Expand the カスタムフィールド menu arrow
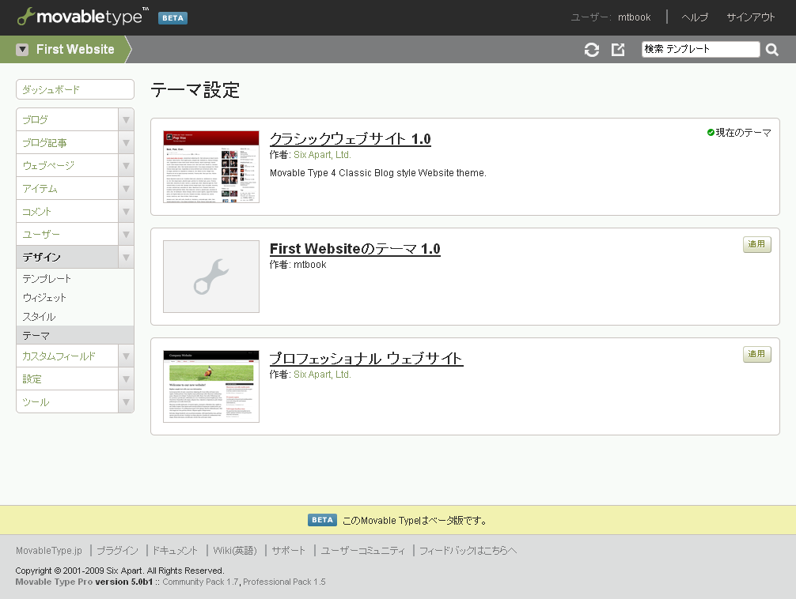Image resolution: width=796 pixels, height=599 pixels. [126, 356]
